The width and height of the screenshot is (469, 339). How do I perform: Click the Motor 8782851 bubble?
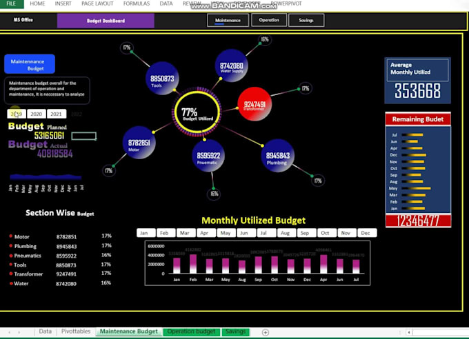[139, 143]
